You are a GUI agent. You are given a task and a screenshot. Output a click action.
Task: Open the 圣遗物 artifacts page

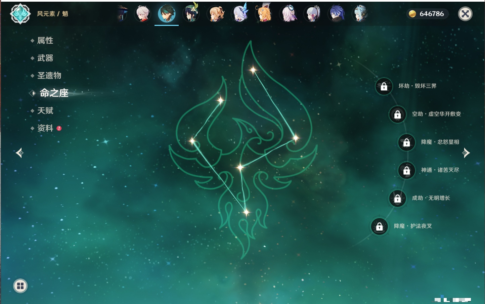tap(49, 76)
